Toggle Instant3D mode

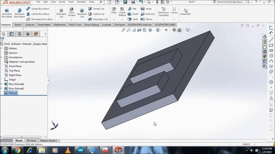coord(185,12)
